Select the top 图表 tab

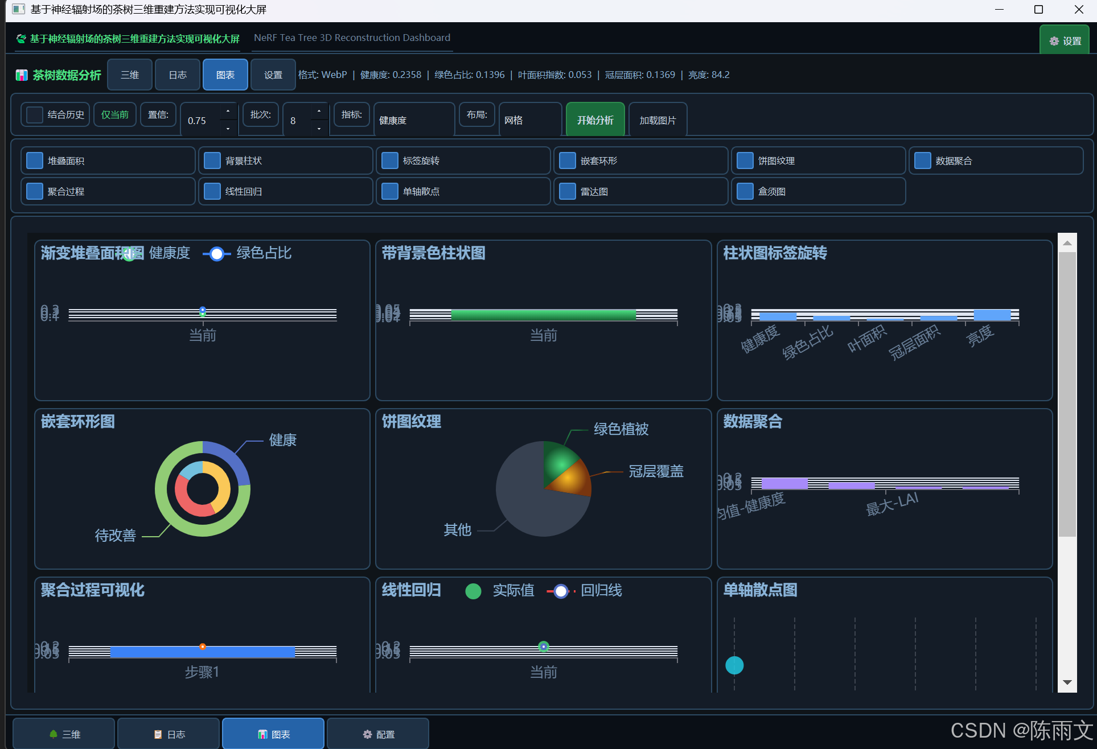point(225,75)
